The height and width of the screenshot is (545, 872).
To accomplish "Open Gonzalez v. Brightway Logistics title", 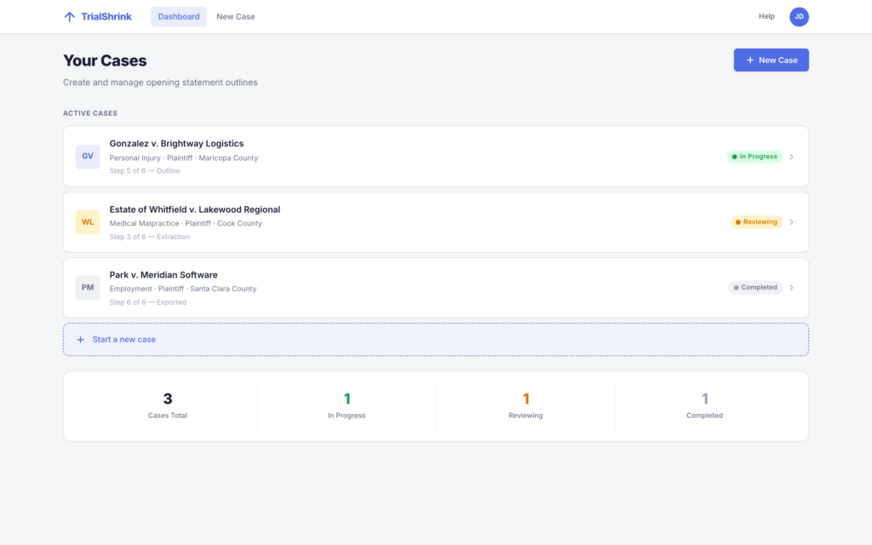I will tap(176, 143).
